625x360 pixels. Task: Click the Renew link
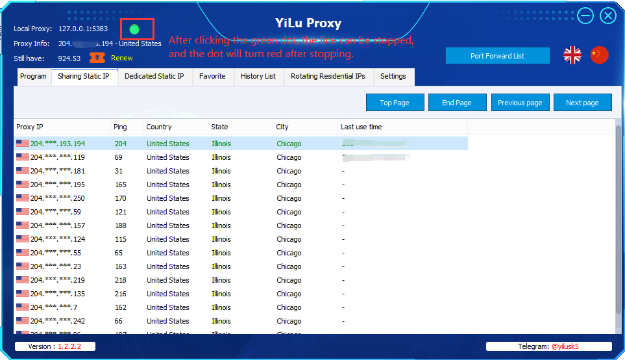tap(121, 58)
